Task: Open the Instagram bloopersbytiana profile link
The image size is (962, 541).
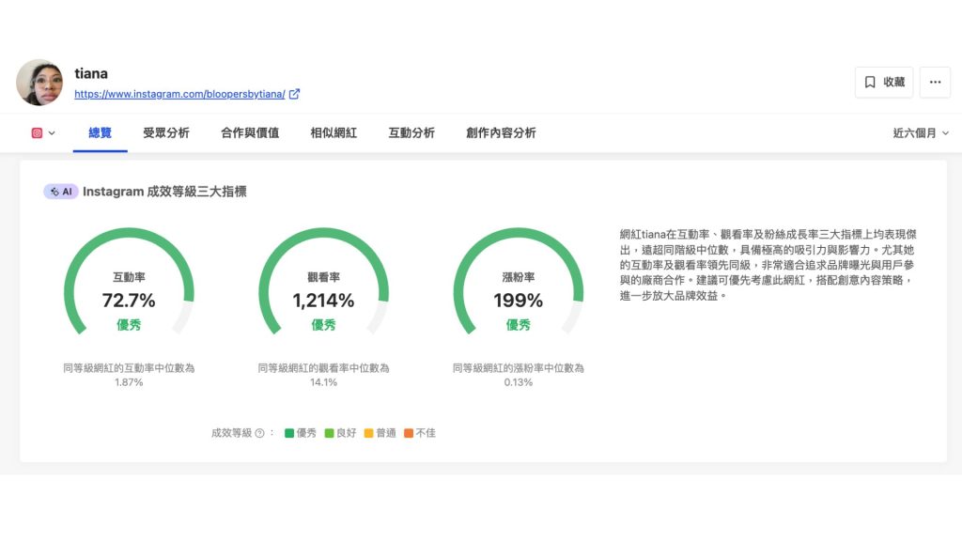Action: 179,94
